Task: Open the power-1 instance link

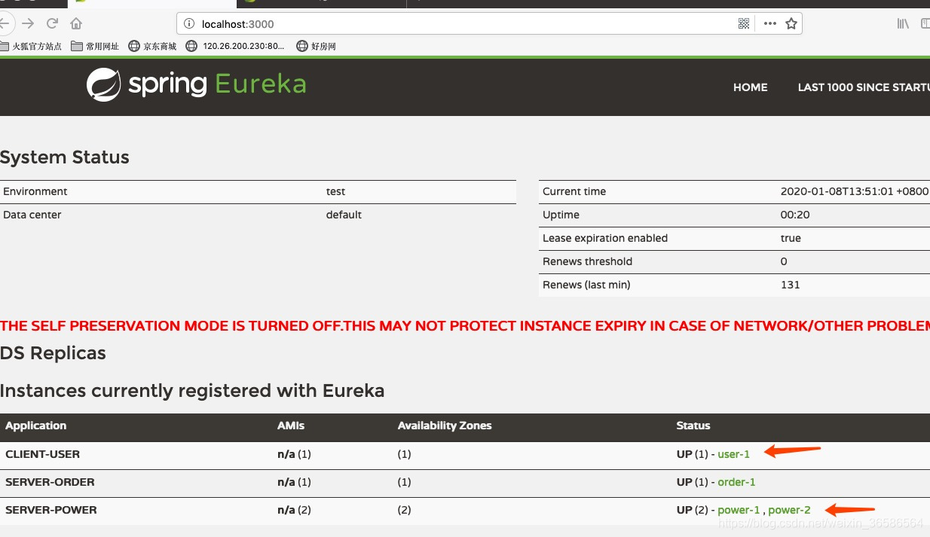Action: pyautogui.click(x=739, y=510)
